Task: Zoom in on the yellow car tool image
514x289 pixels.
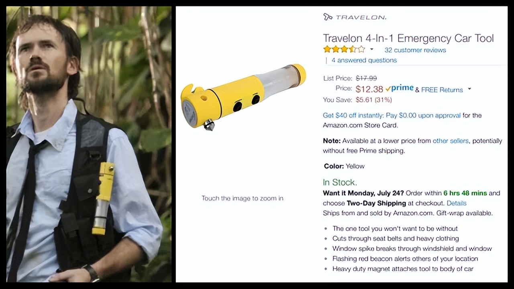Action: (x=243, y=98)
